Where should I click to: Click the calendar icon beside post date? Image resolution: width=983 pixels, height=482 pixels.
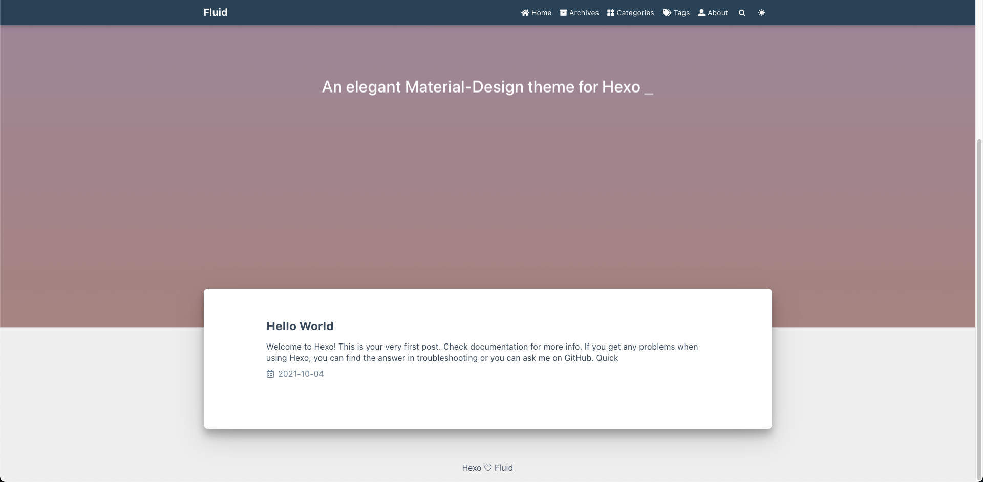point(270,374)
